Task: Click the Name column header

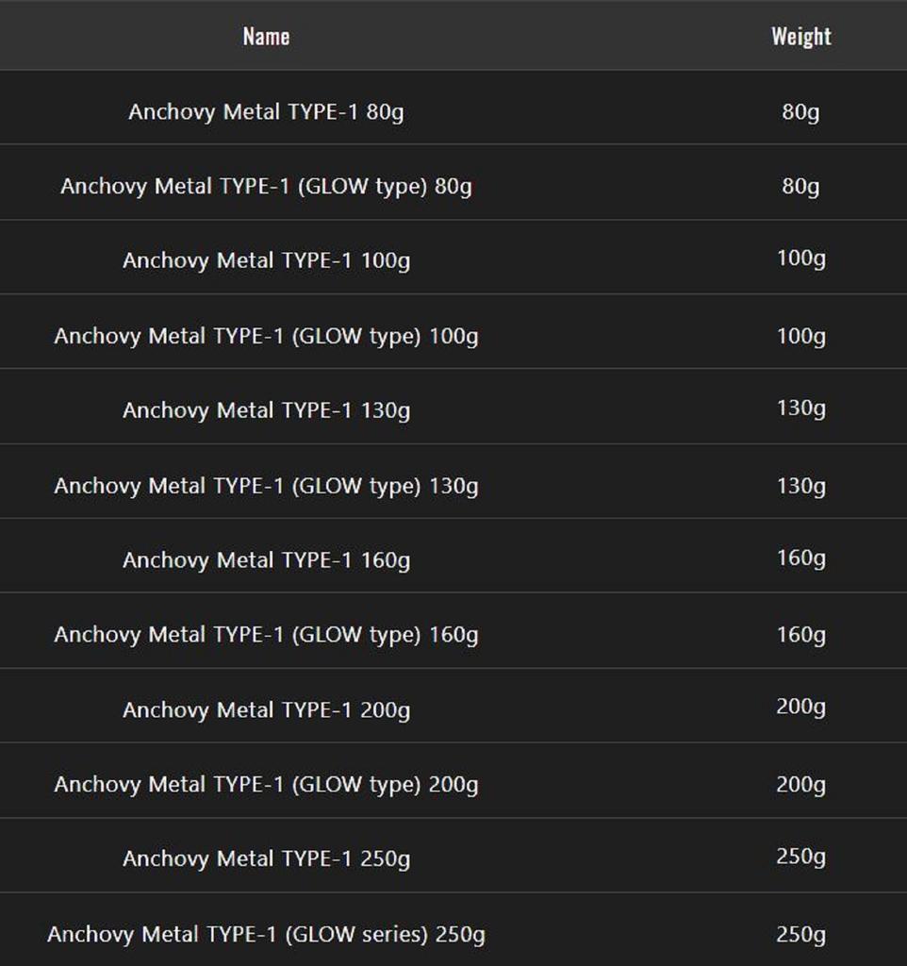Action: [x=266, y=36]
